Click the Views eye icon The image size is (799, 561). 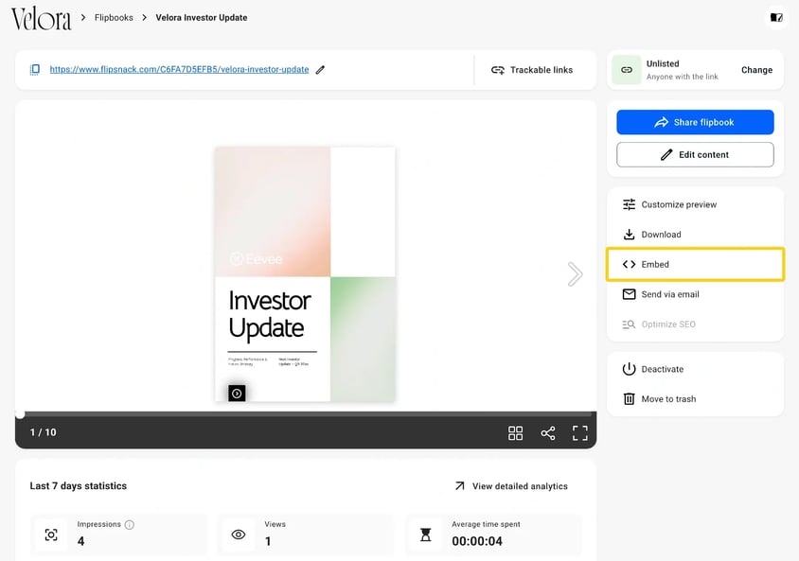click(x=239, y=535)
